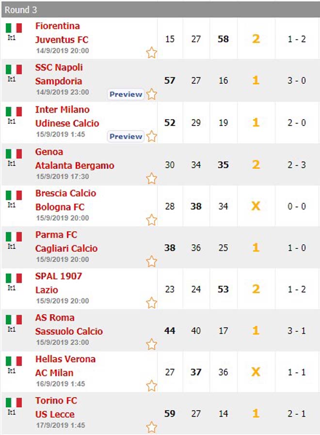The height and width of the screenshot is (435, 320).
Task: Click the highlighted tip 'X' for Brescia vs Bologna
Action: click(256, 206)
